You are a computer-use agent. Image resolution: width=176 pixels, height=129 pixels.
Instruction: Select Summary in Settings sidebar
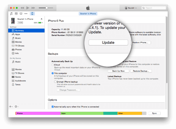tap(26, 31)
